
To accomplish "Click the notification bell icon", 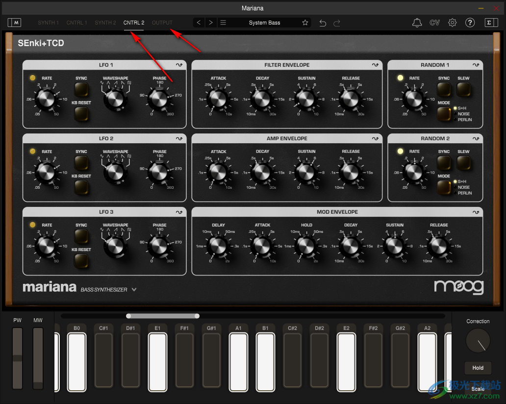I will tap(417, 22).
